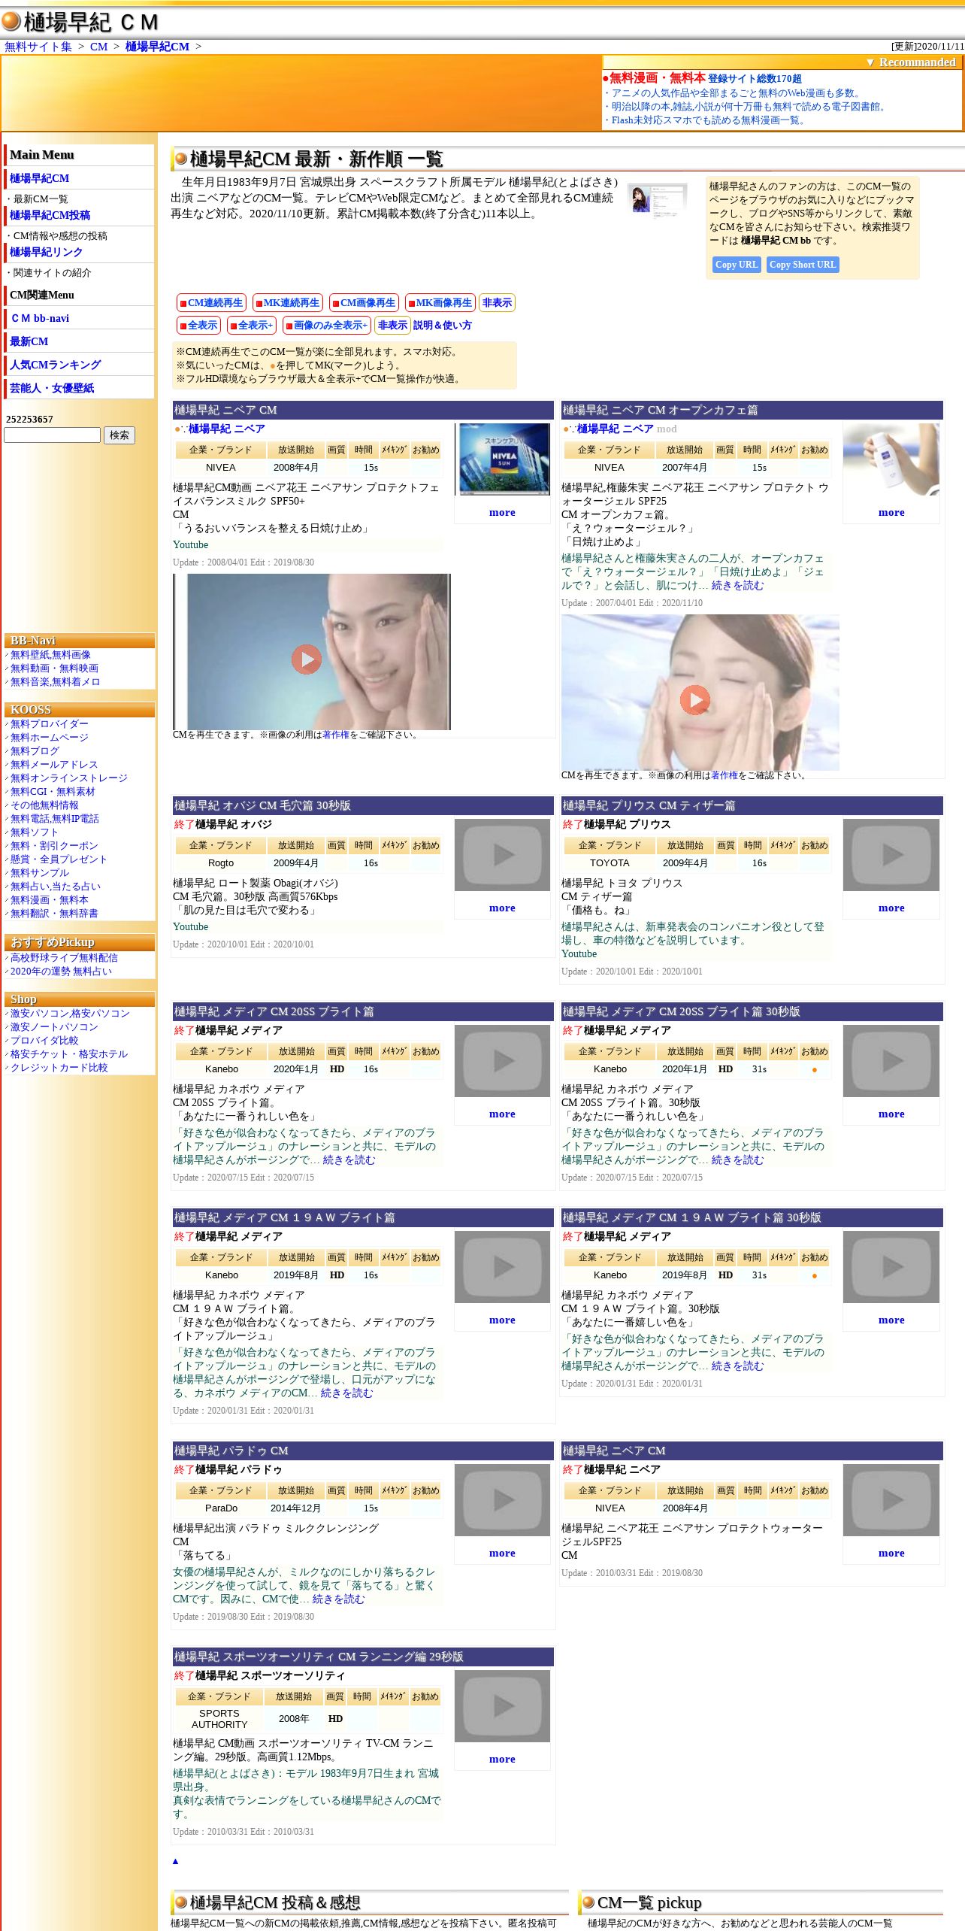Open the 無料漫画・無料本 recommended link
The width and height of the screenshot is (965, 1931).
pyautogui.click(x=657, y=77)
